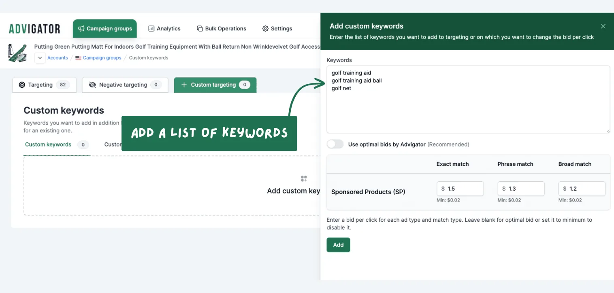Click the crossed-eye Negative targeting icon
This screenshot has width=614, height=293.
coord(92,85)
